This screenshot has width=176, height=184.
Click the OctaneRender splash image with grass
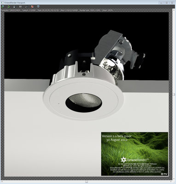coord(135,154)
